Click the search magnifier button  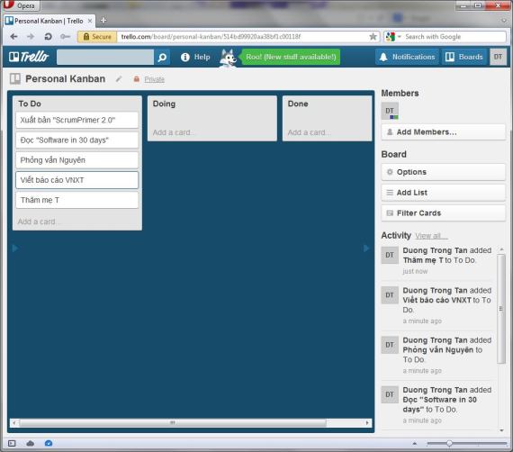[162, 58]
